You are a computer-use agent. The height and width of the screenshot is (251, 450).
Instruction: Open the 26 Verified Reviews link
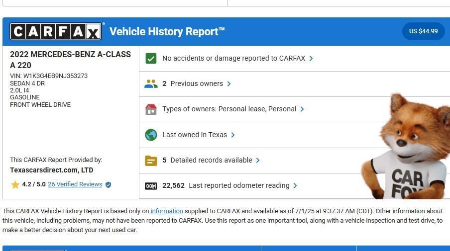[75, 184]
